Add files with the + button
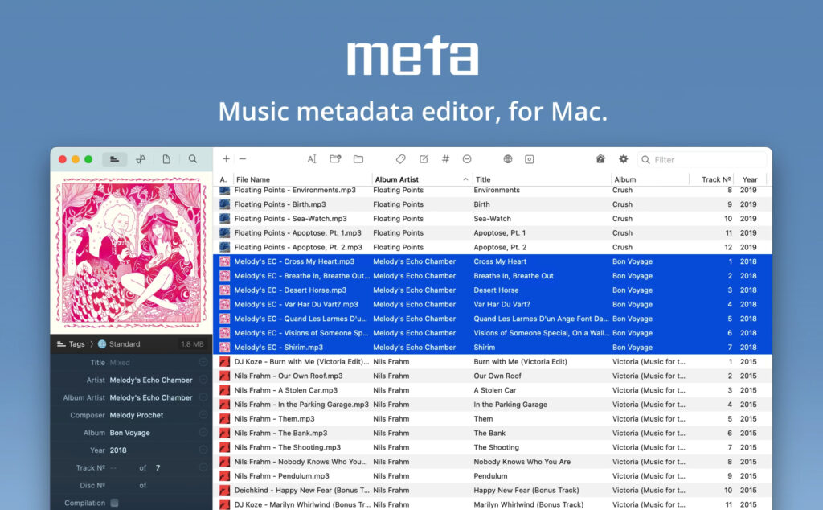Image resolution: width=823 pixels, height=510 pixels. [x=226, y=159]
